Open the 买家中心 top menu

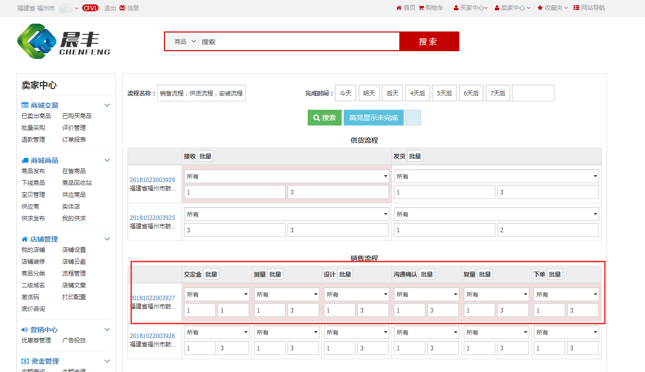tap(471, 8)
